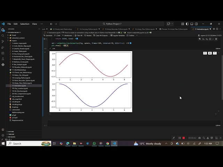Viewport: 223px width, 167px height.
Task: Open VS Code from the taskbar
Action: pyautogui.click(x=114, y=143)
